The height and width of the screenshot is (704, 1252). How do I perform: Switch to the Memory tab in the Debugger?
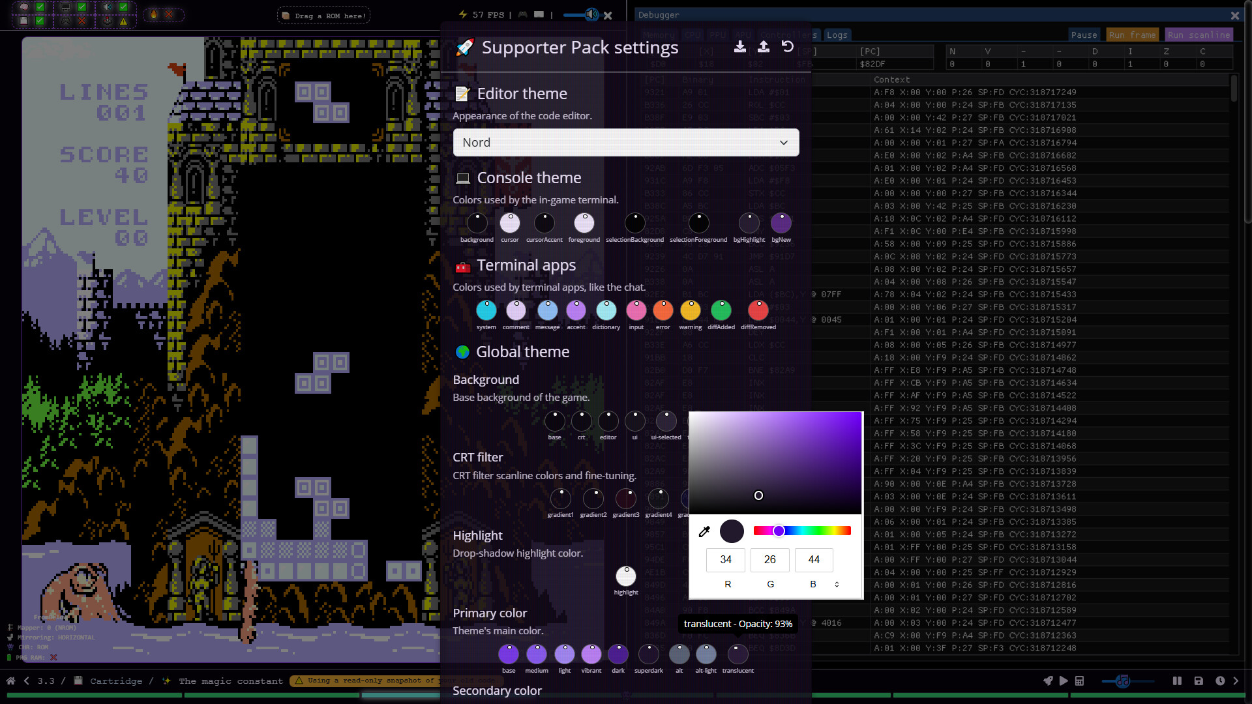pos(659,35)
